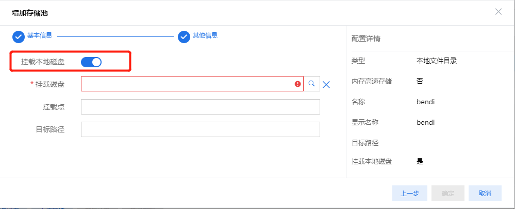Focus the 目标路径 text field
The height and width of the screenshot is (209, 515).
[200, 129]
